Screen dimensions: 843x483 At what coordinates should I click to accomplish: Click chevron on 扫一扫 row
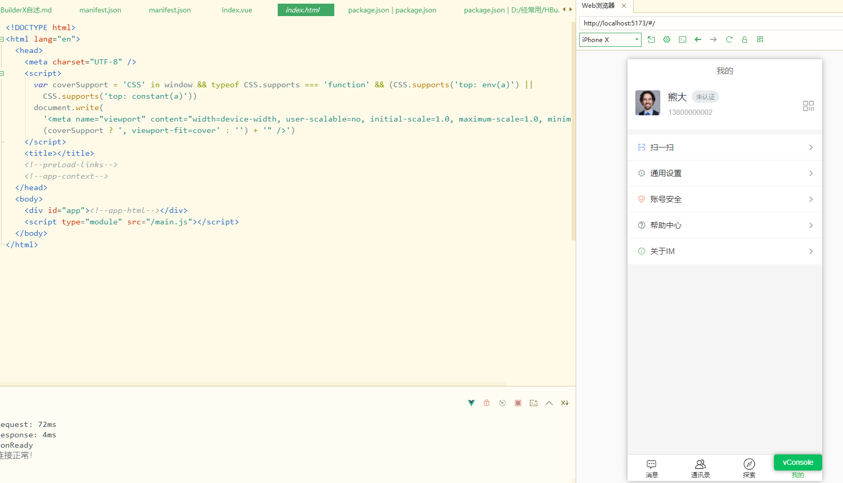pos(811,147)
